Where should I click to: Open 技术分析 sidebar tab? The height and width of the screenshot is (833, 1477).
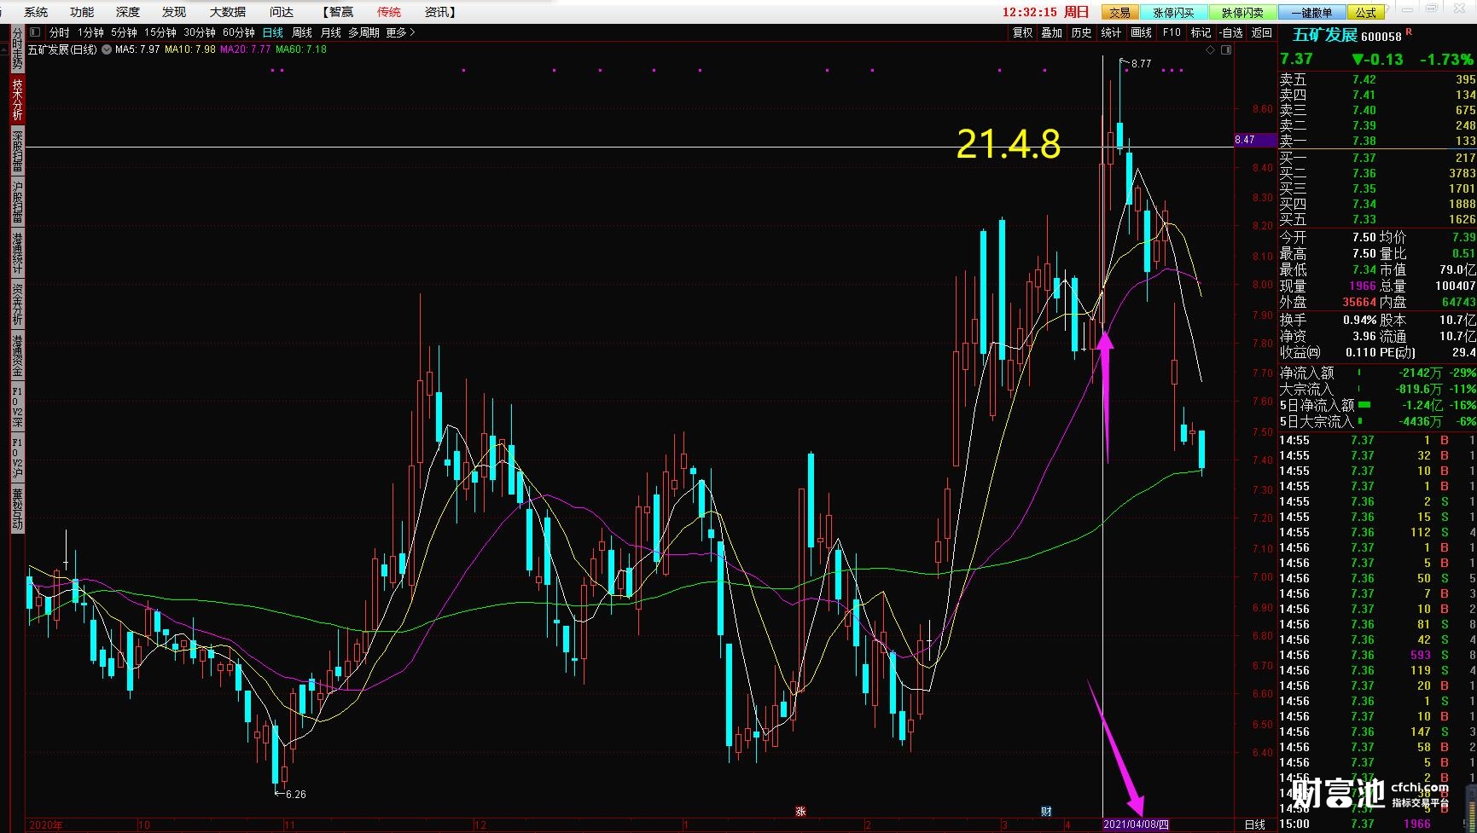pos(17,99)
